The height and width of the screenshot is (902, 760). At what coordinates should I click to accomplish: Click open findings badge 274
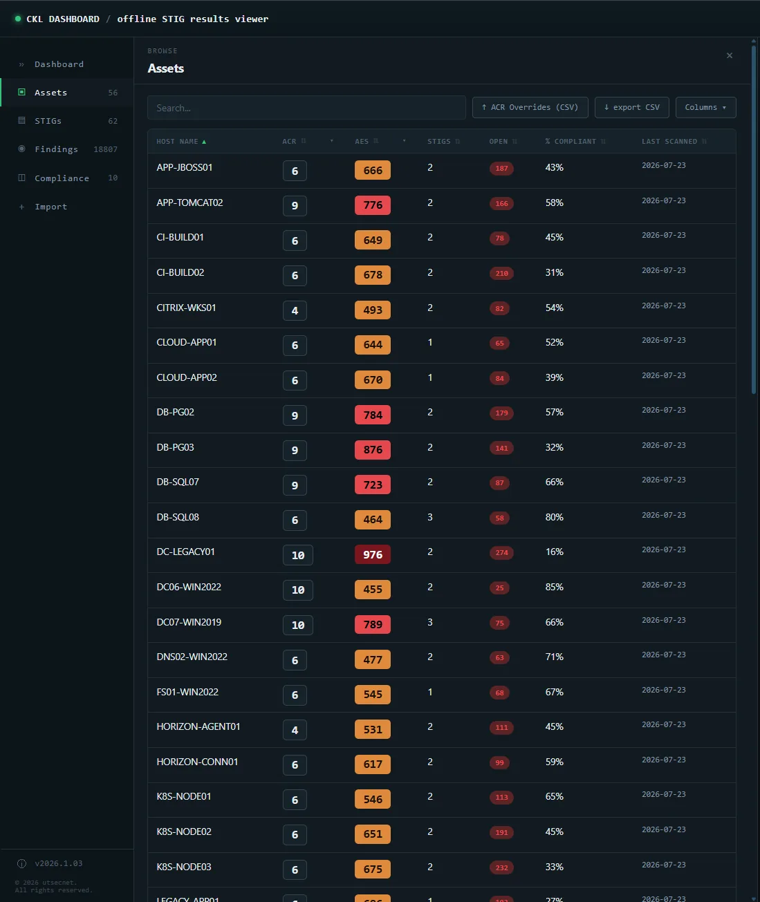[501, 552]
